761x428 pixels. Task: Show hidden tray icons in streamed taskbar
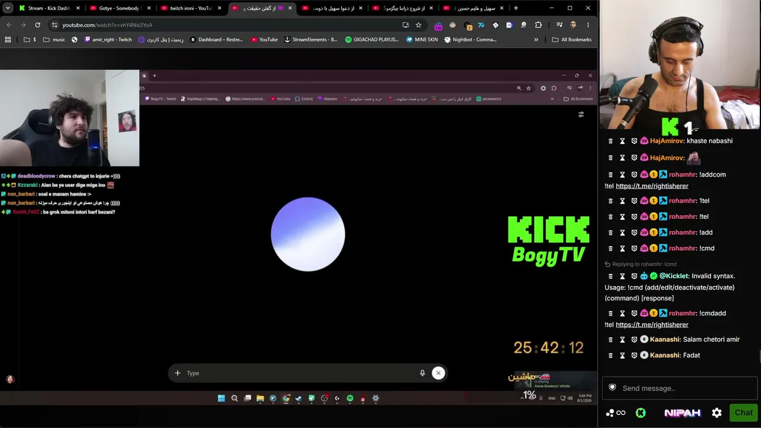(x=523, y=398)
